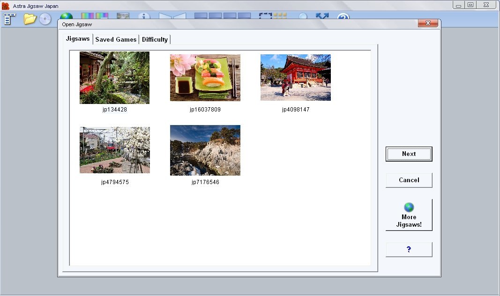Click the marquee selection toolbar icon
The height and width of the screenshot is (296, 500).
(265, 16)
